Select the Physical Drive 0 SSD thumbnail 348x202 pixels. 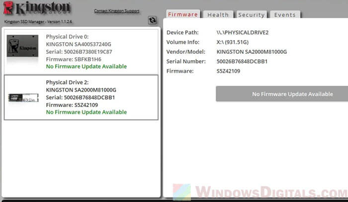[22, 46]
